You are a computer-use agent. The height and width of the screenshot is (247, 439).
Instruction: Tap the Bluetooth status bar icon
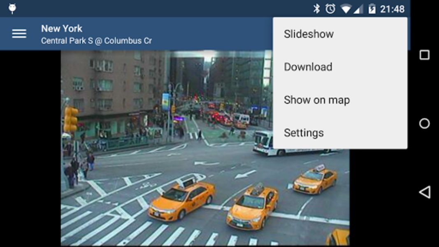click(x=316, y=9)
